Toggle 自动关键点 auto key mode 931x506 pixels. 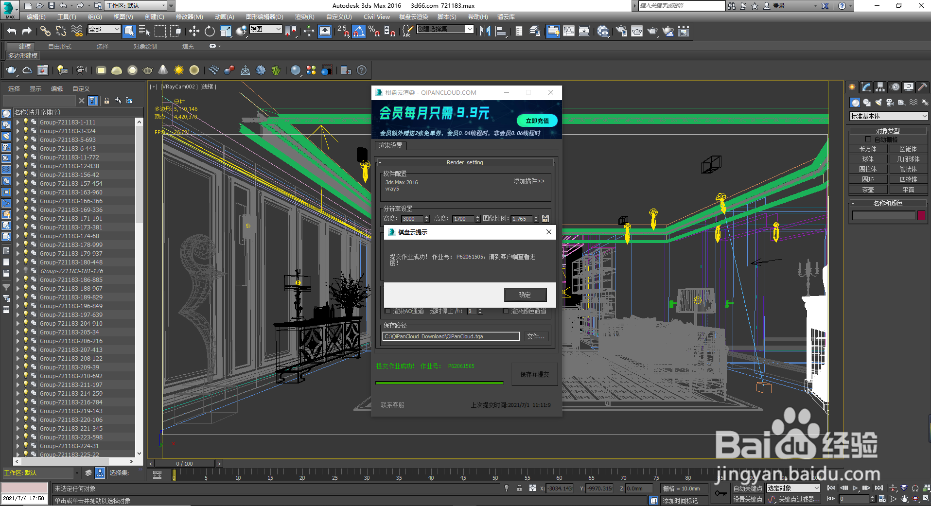point(748,489)
